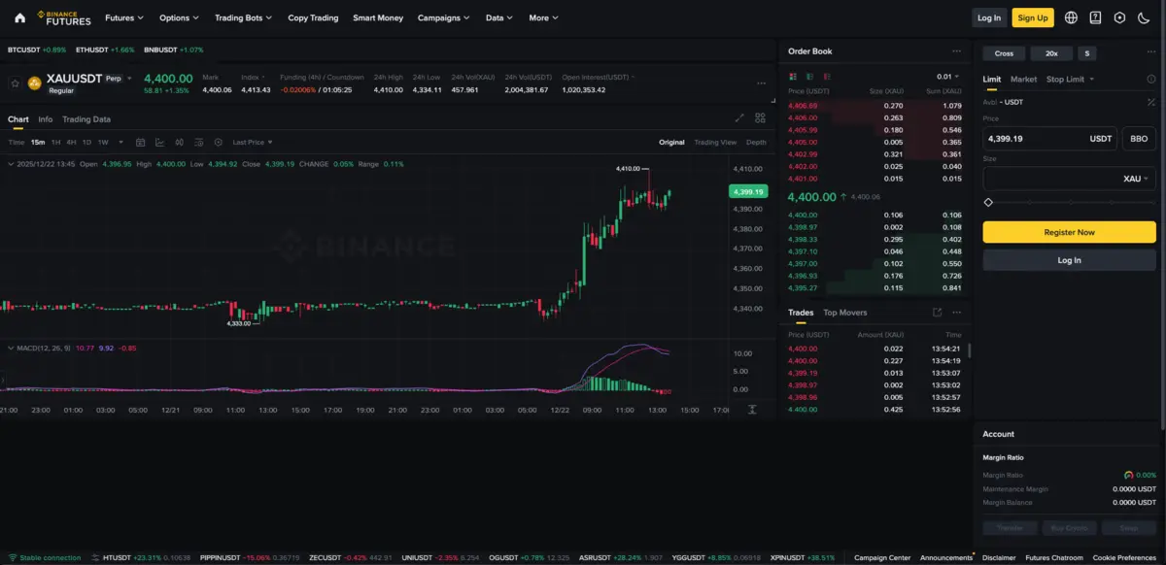Open the chart grid layout icon
1166x565 pixels.
pyautogui.click(x=760, y=118)
